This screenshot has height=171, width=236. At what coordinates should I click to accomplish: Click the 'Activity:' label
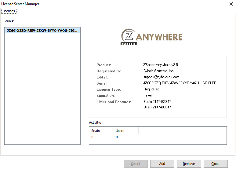(95, 122)
